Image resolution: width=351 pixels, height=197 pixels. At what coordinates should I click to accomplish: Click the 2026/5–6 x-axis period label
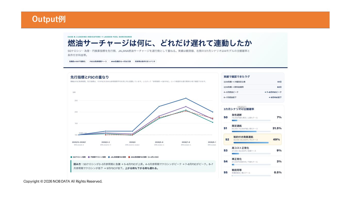(159, 142)
